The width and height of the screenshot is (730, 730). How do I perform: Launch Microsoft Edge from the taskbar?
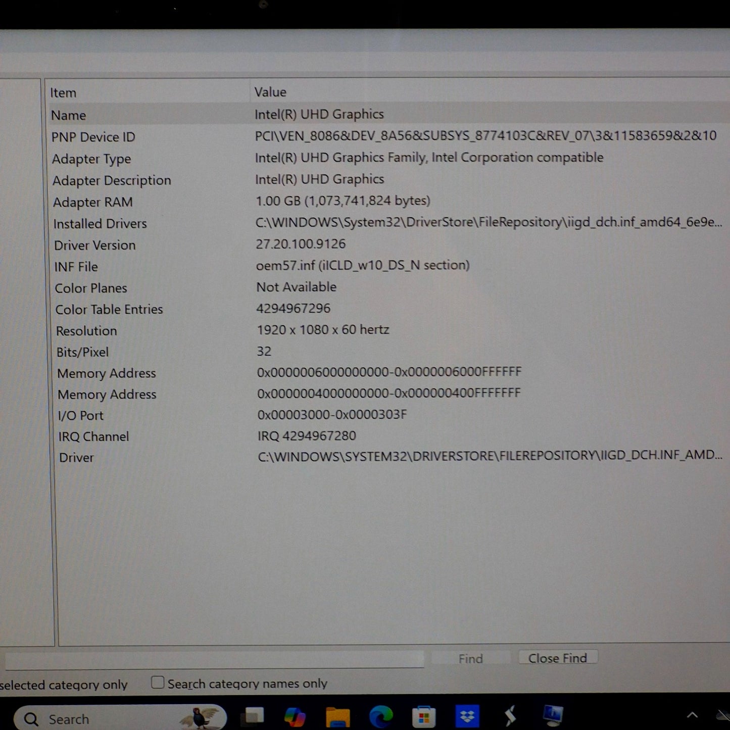(x=381, y=716)
